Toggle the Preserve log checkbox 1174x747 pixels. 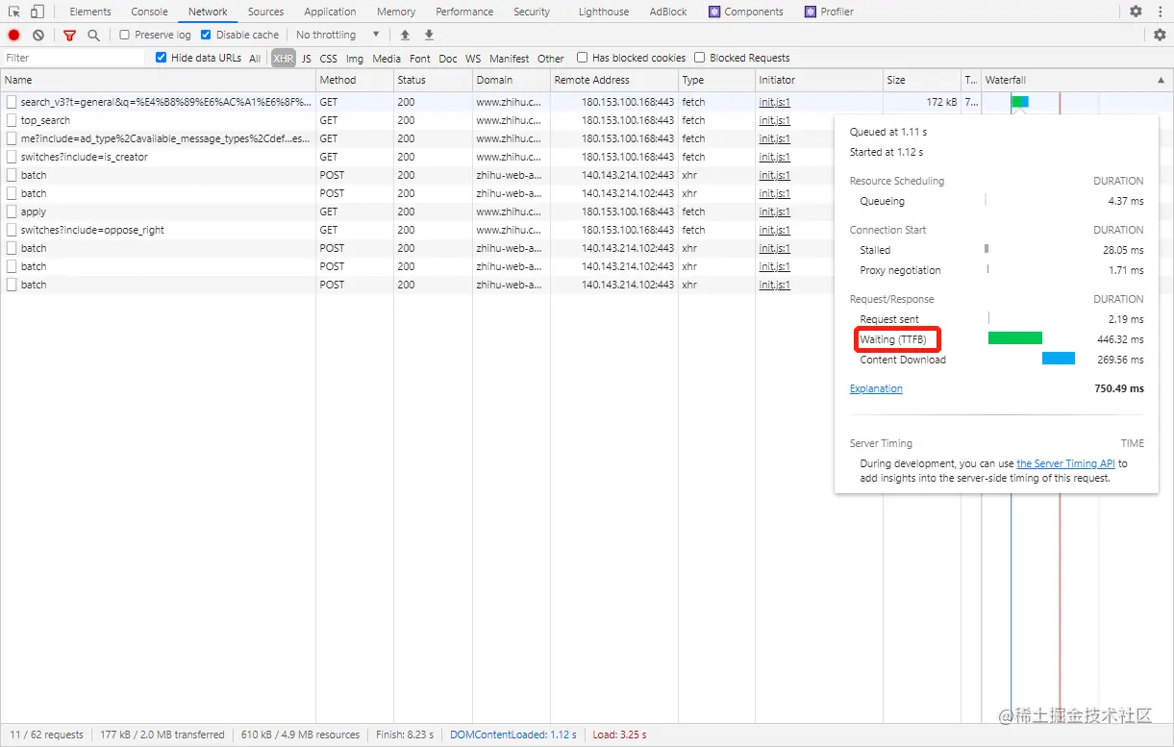pos(125,35)
